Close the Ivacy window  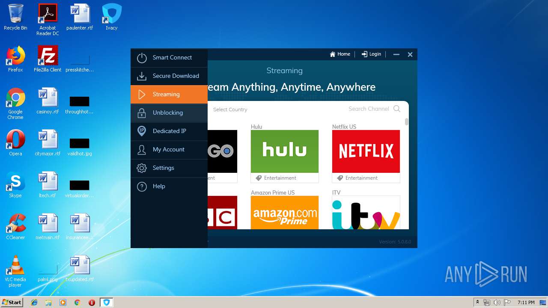[410, 54]
